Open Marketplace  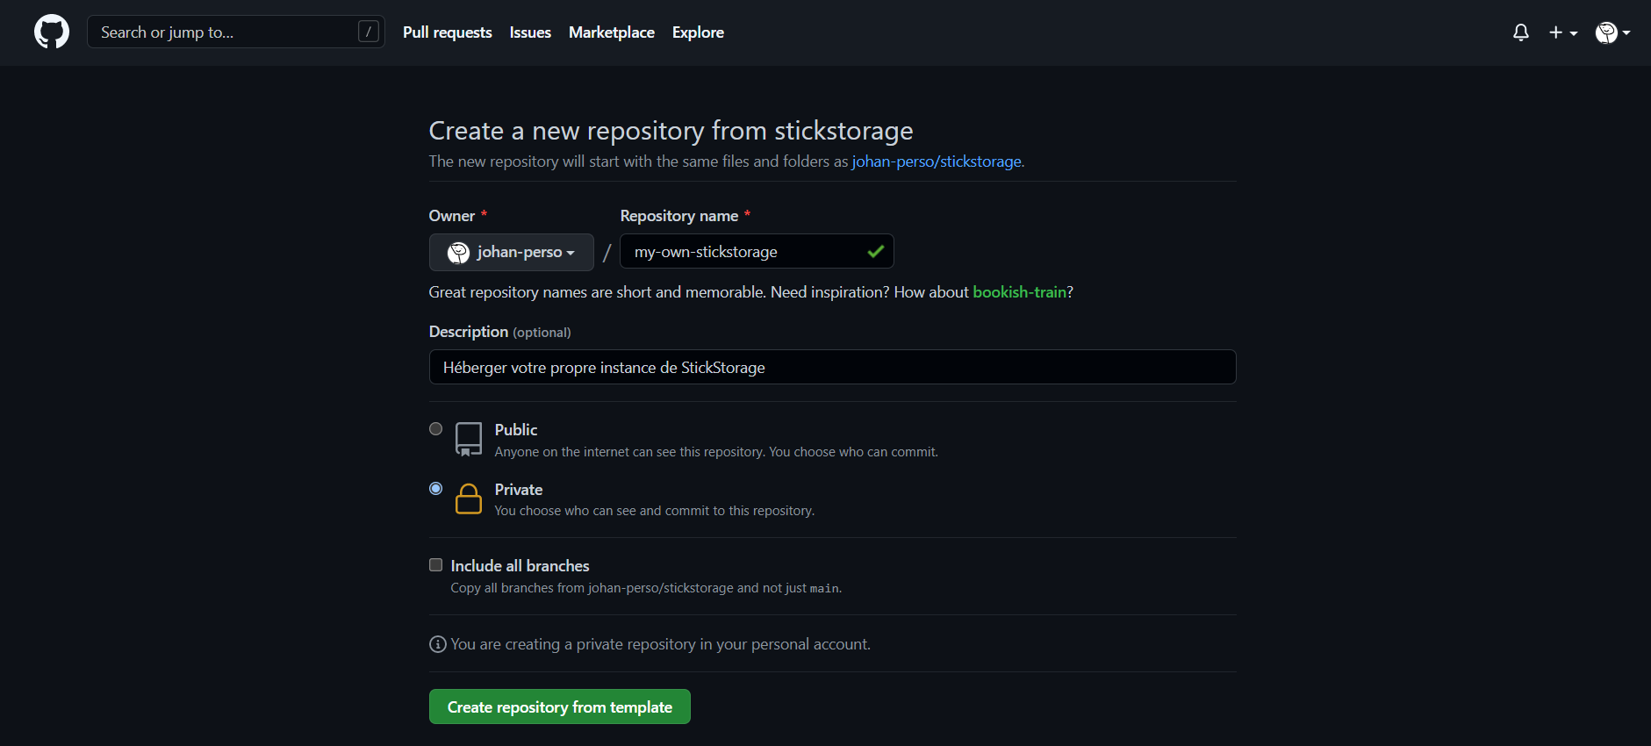612,32
